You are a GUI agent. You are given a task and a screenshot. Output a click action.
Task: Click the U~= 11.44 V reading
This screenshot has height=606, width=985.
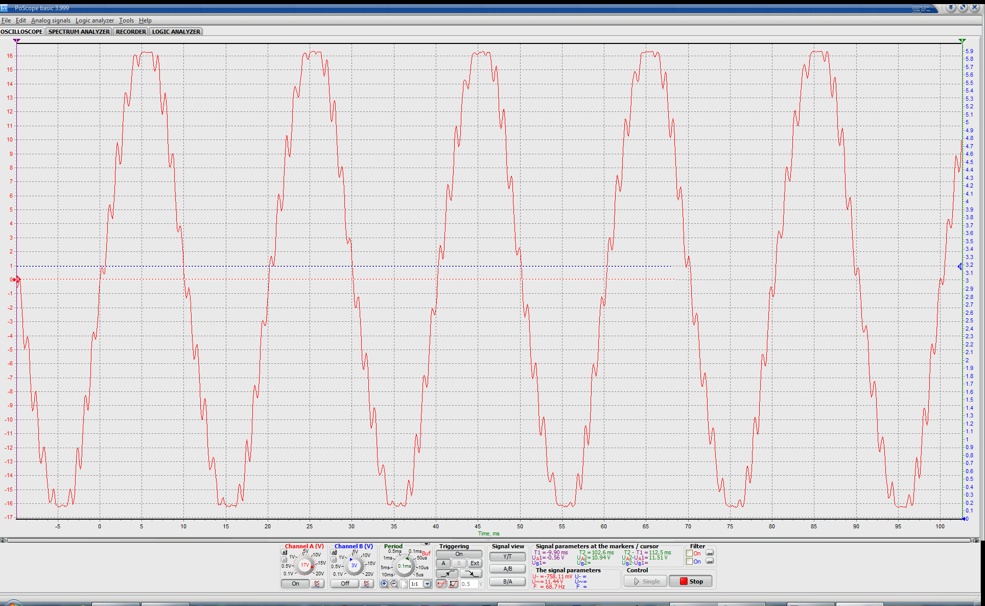point(548,581)
